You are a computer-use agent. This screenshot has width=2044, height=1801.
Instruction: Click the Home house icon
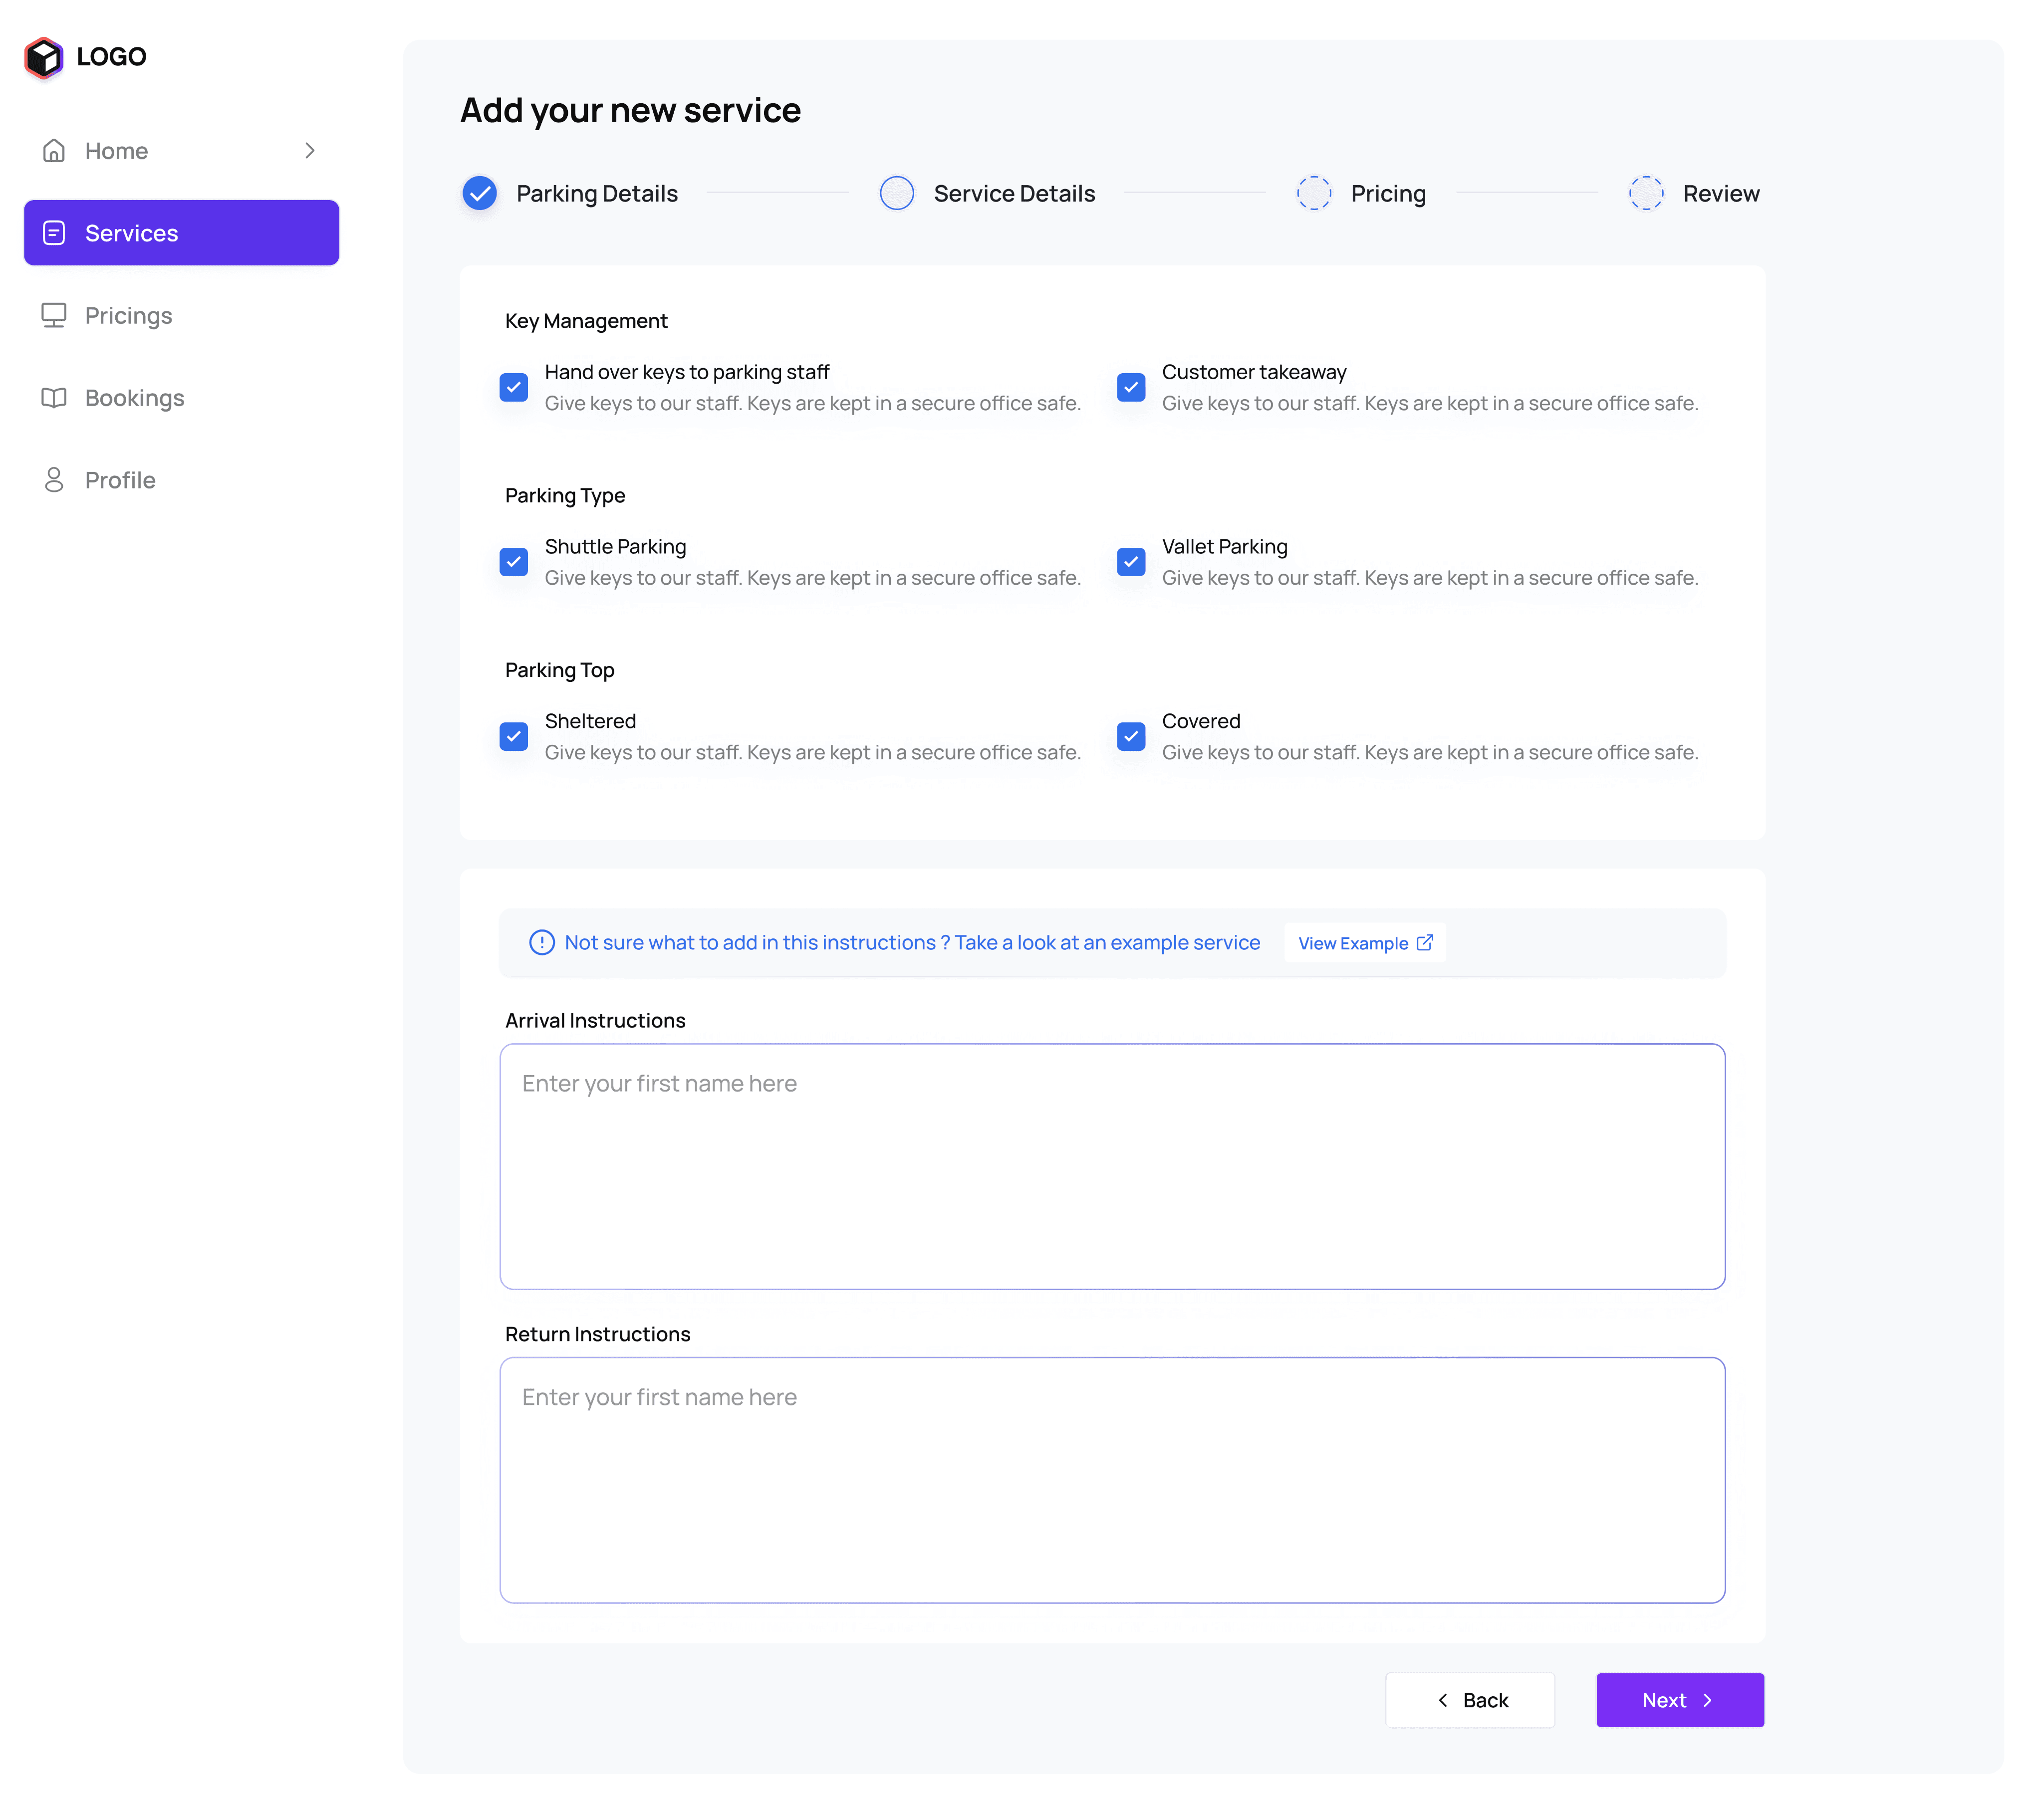pos(54,151)
